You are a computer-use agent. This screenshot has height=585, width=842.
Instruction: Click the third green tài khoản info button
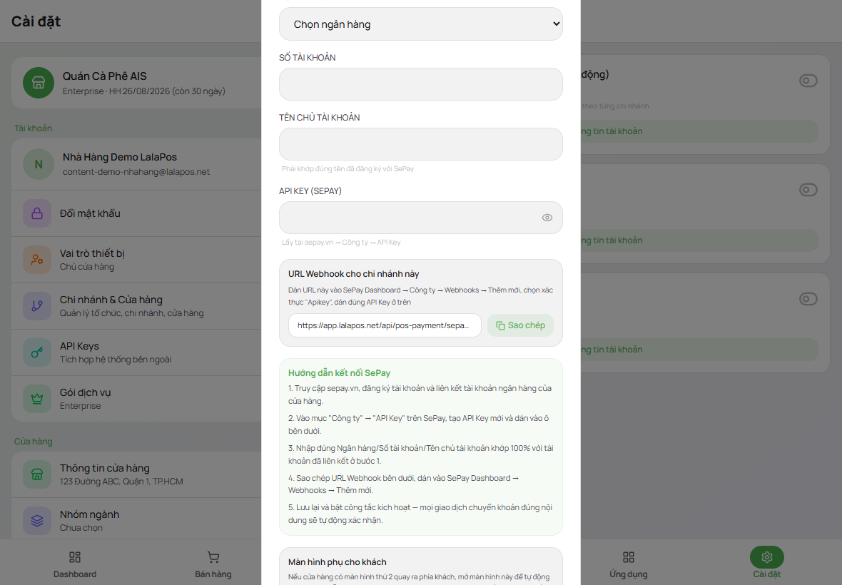click(700, 350)
